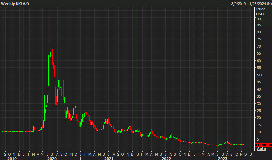This screenshot has width=272, height=160.
Task: Click the Price USD axis label
Action: point(260,12)
